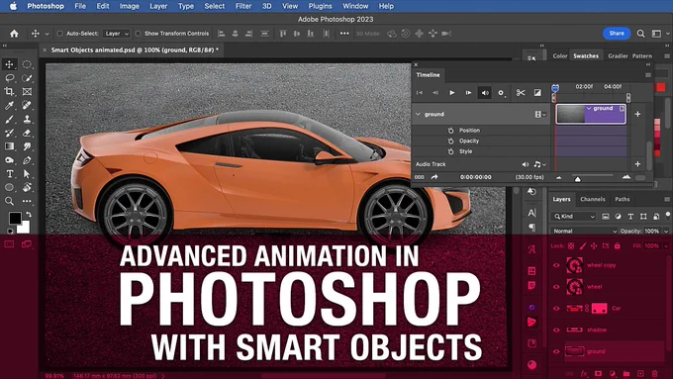The height and width of the screenshot is (379, 673).
Task: Enable the Auto-Select checkbox
Action: [59, 34]
